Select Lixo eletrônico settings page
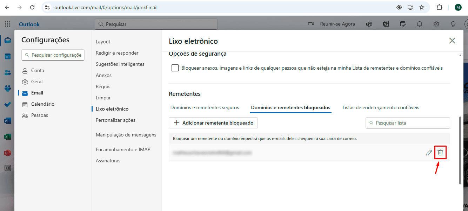The width and height of the screenshot is (468, 211). [x=112, y=109]
